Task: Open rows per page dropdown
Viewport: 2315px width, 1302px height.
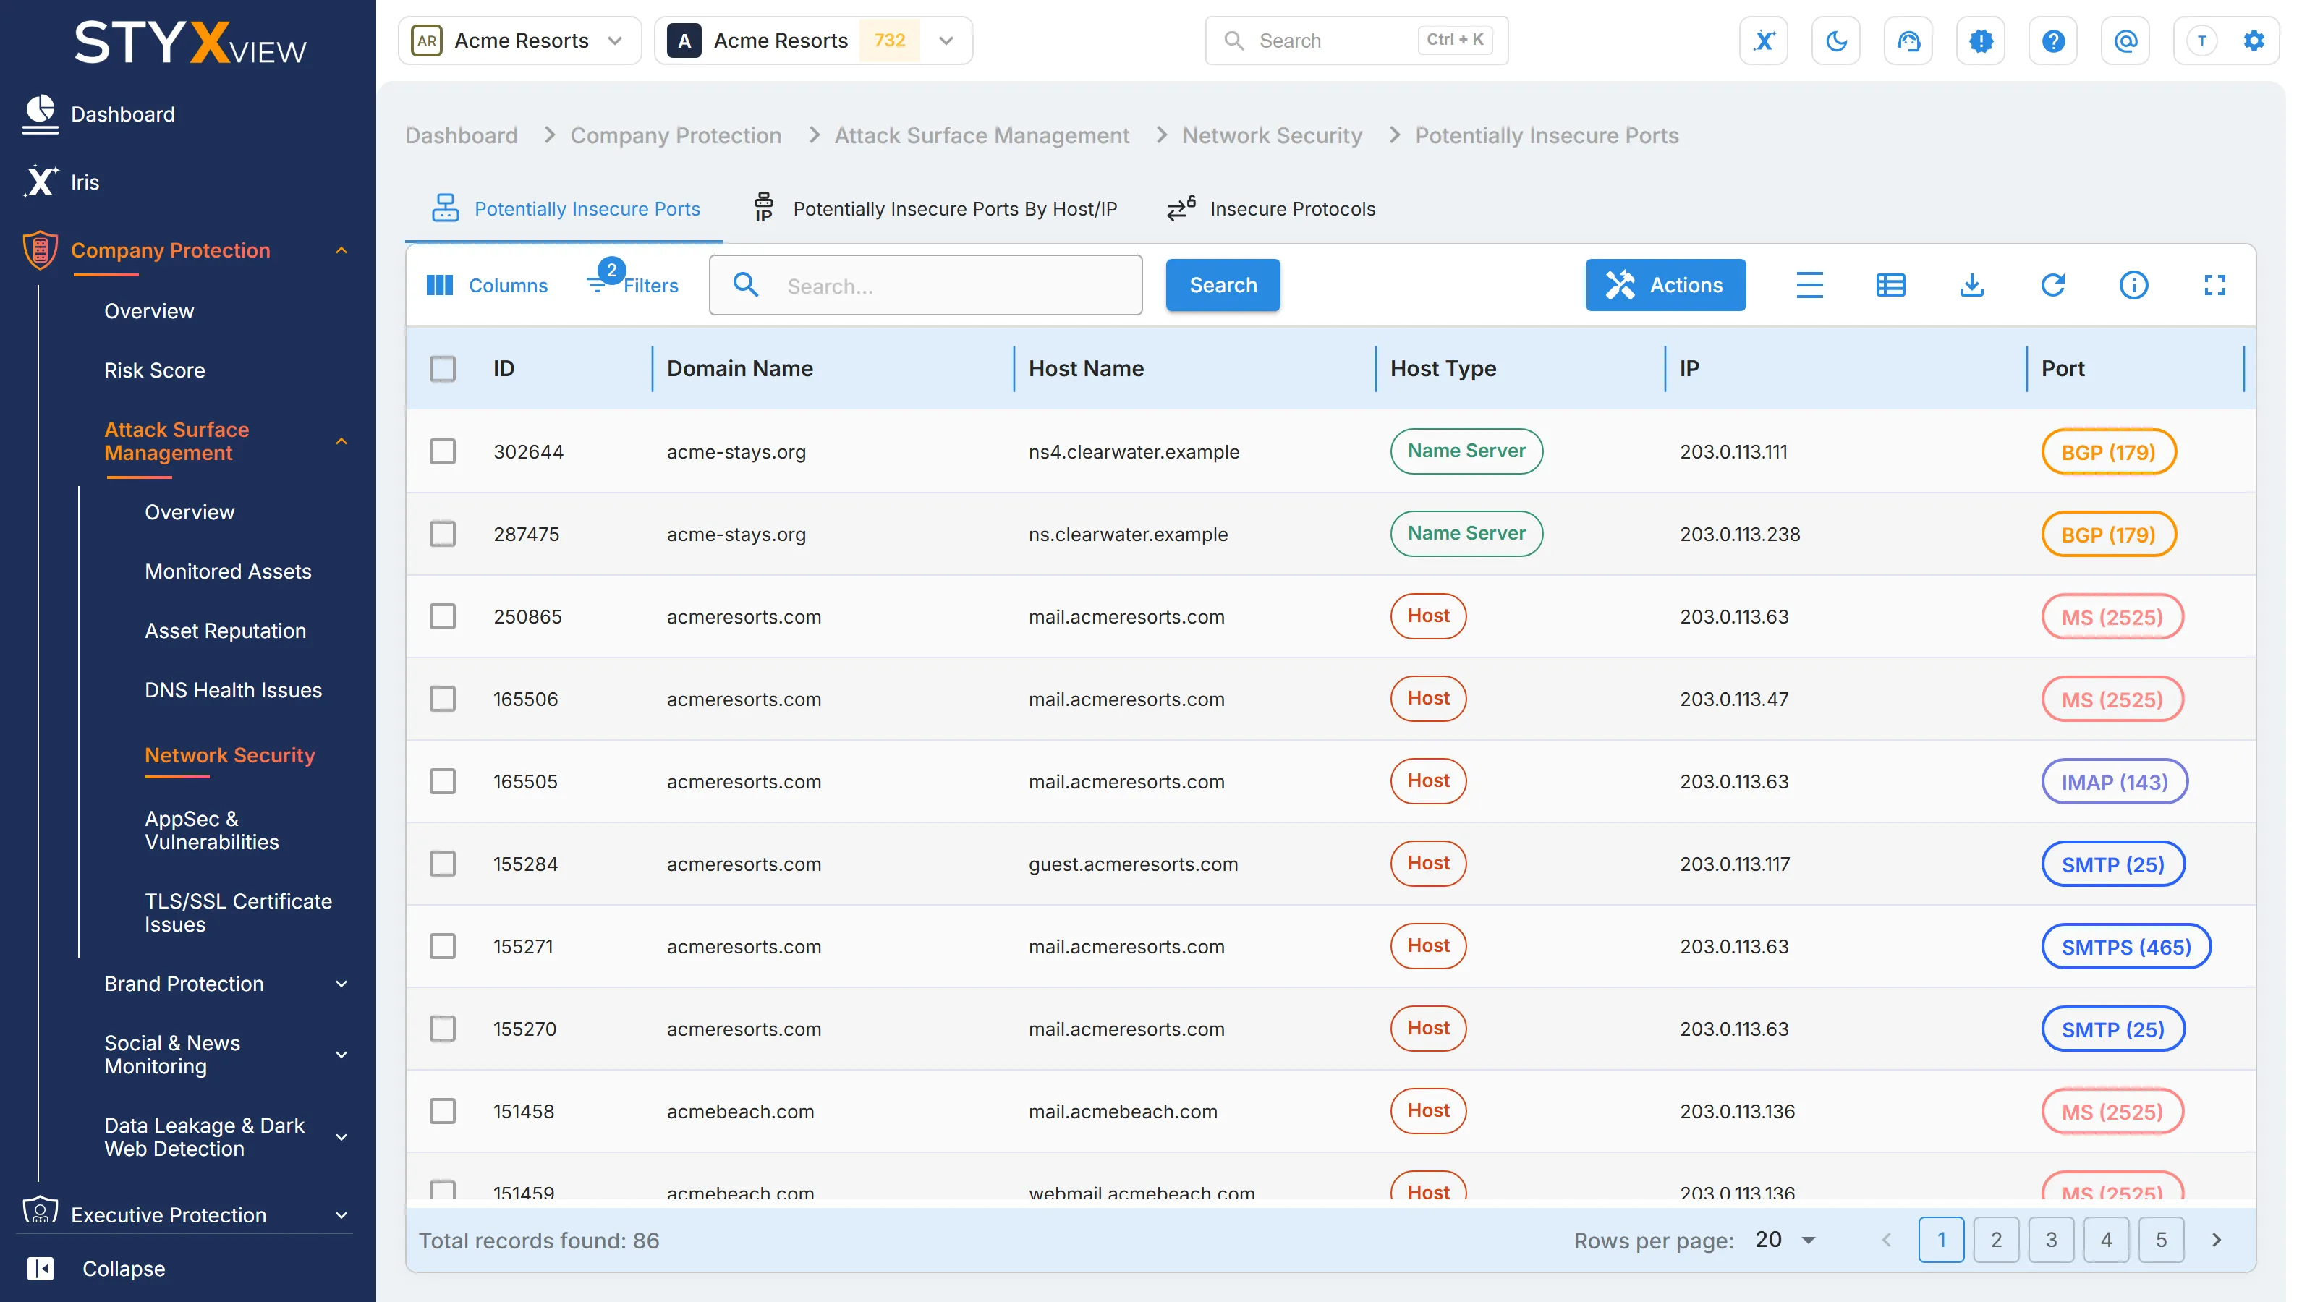Action: point(1785,1240)
